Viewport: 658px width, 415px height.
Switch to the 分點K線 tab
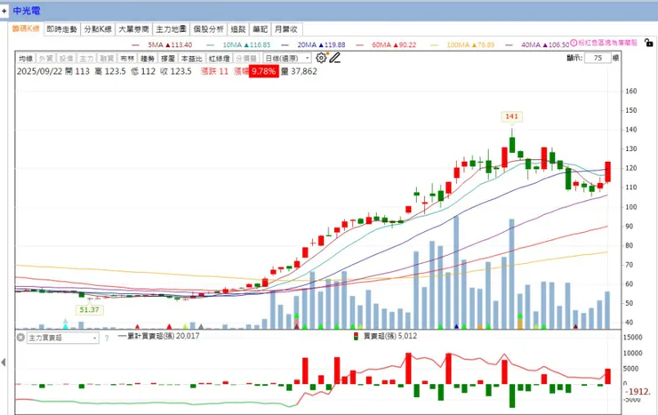coord(98,29)
